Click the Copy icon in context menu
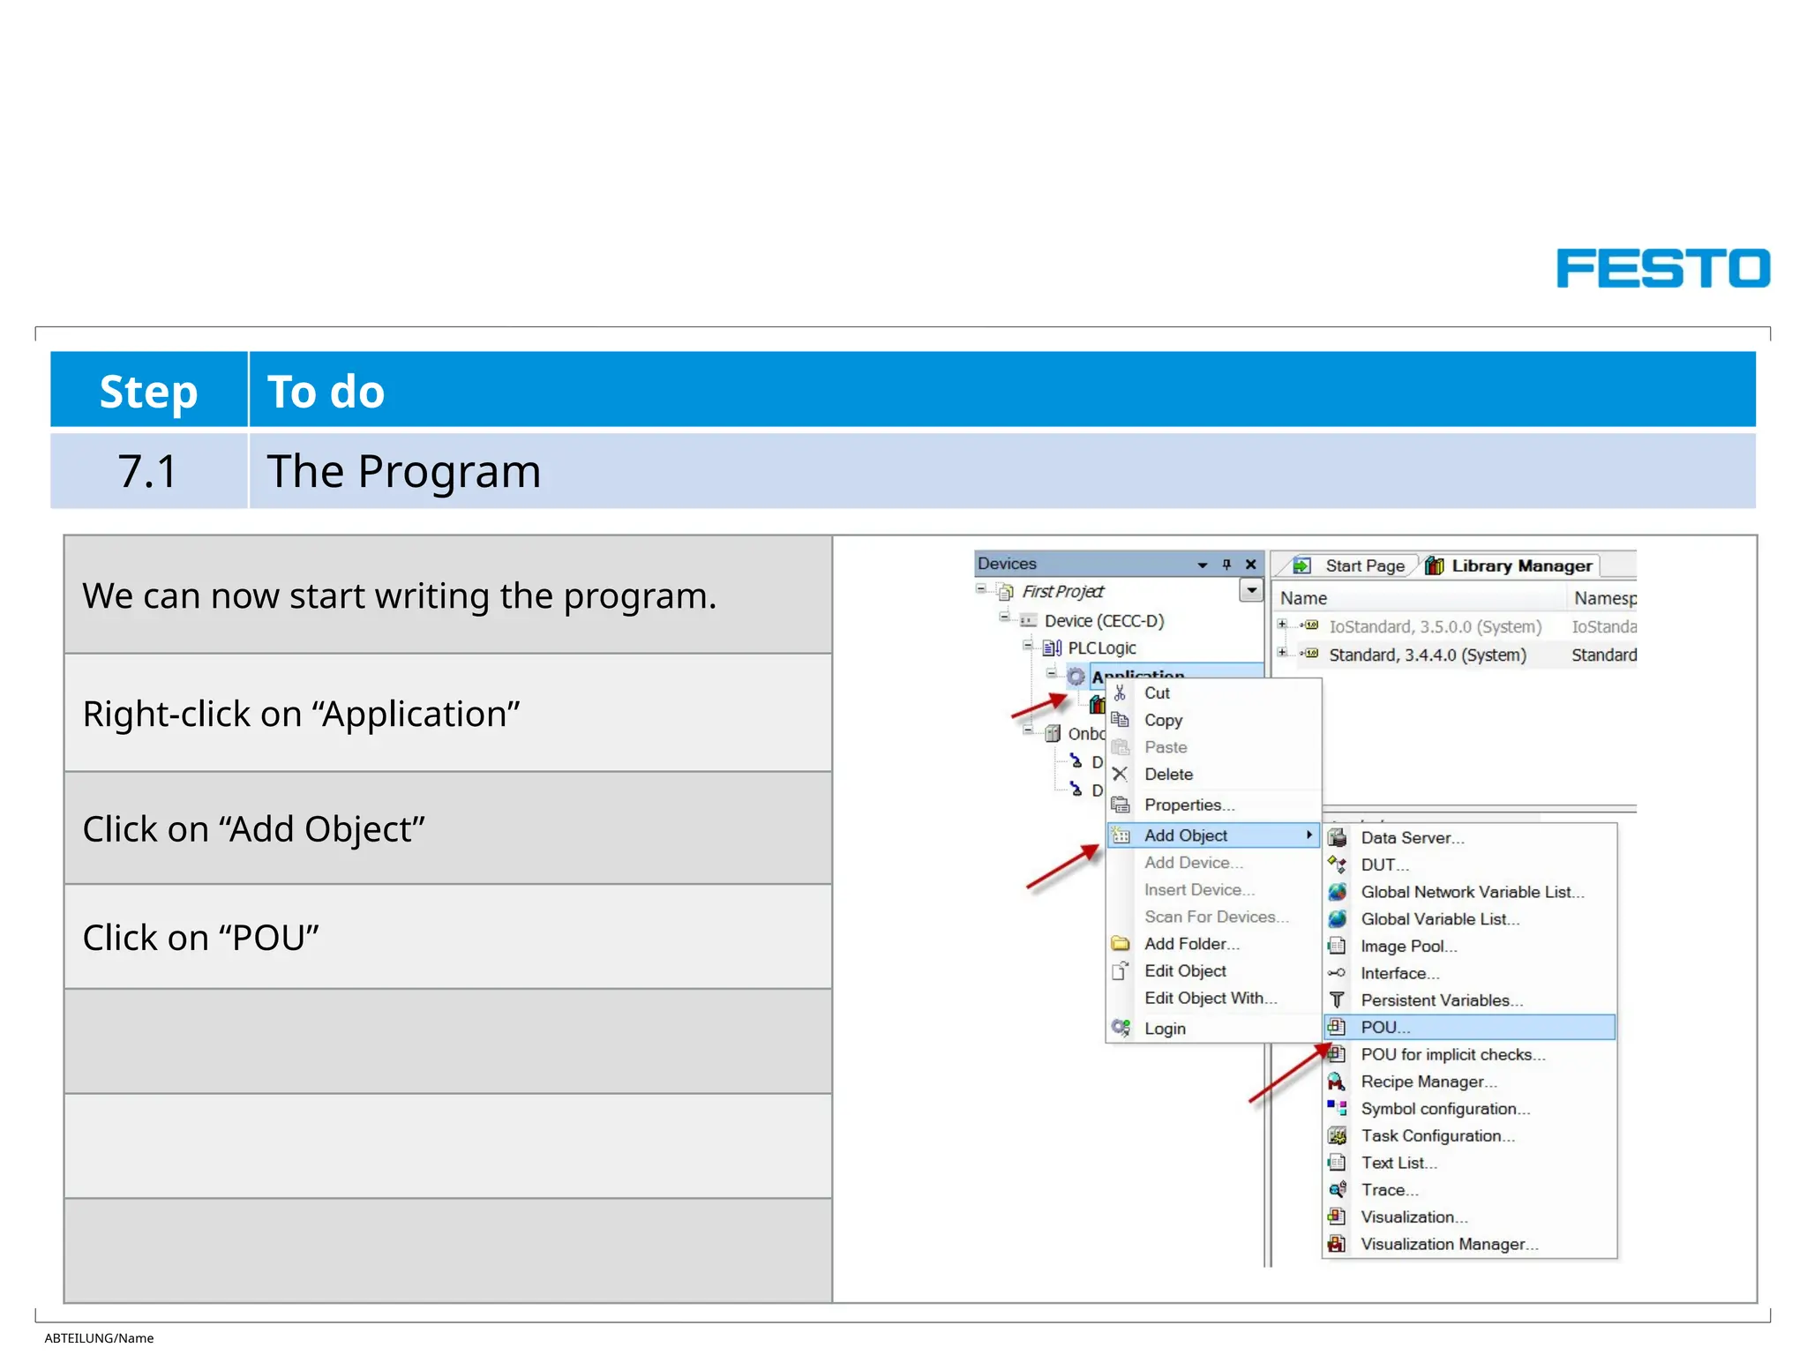 point(1120,720)
